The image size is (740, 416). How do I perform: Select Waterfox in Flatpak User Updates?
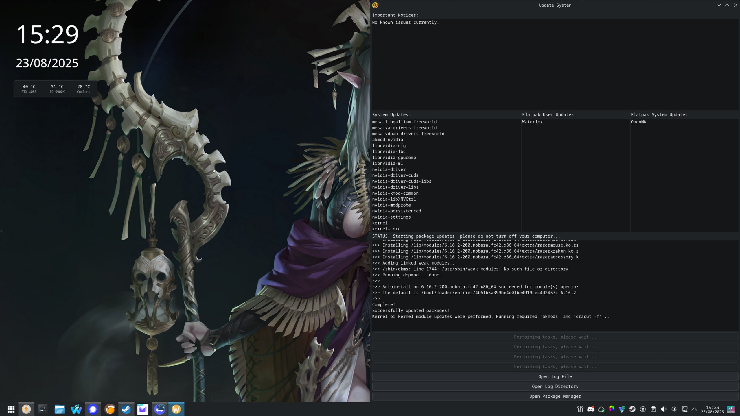point(532,122)
